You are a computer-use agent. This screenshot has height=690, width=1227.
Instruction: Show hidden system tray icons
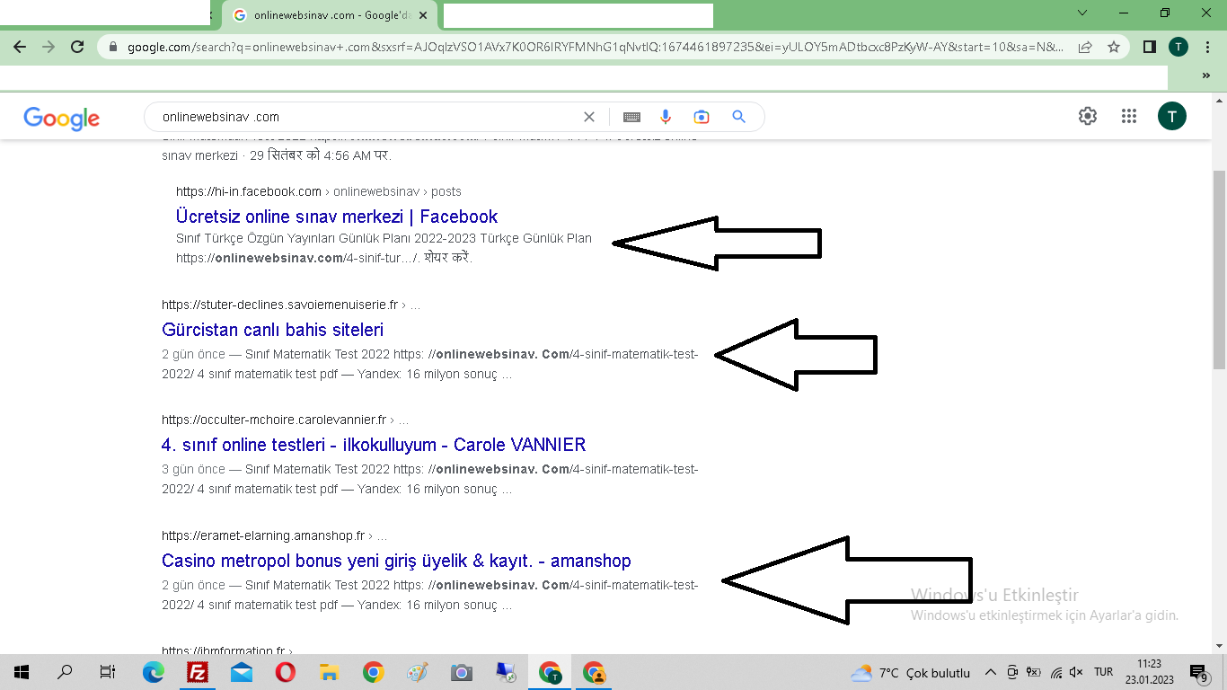click(991, 672)
